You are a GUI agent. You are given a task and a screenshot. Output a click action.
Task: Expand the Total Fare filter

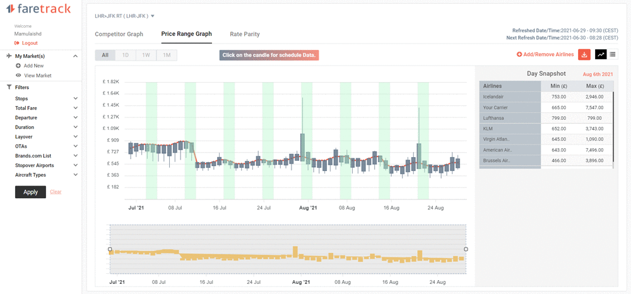[x=76, y=108]
